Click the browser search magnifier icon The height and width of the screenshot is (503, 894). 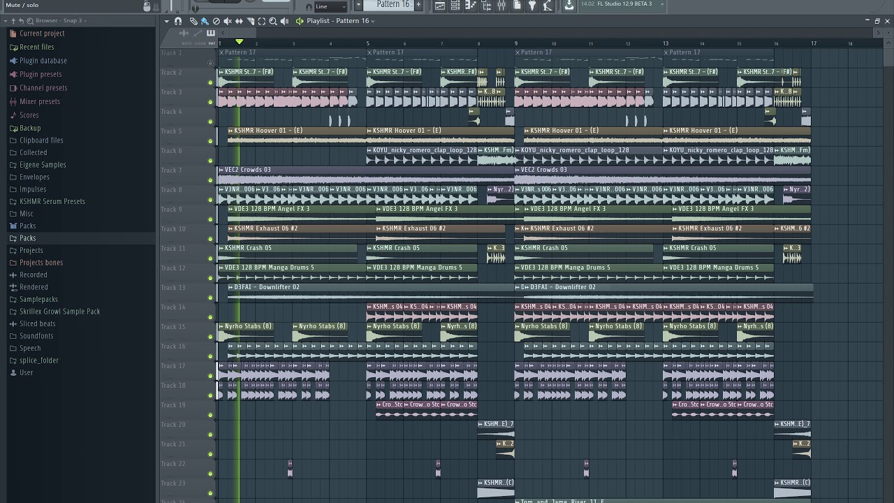pyautogui.click(x=30, y=21)
